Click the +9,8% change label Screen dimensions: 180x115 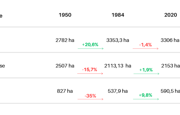coord(146,95)
